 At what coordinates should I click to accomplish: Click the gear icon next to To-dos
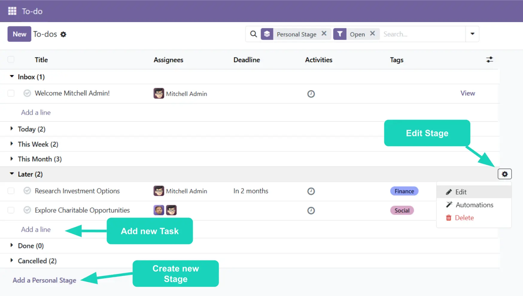[63, 34]
